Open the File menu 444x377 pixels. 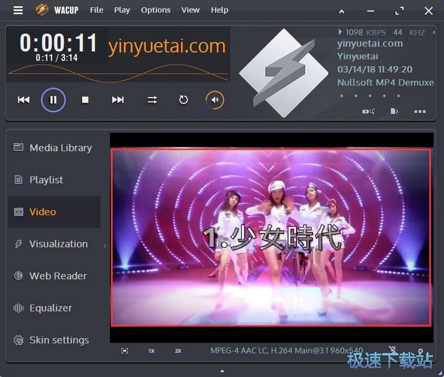[97, 10]
